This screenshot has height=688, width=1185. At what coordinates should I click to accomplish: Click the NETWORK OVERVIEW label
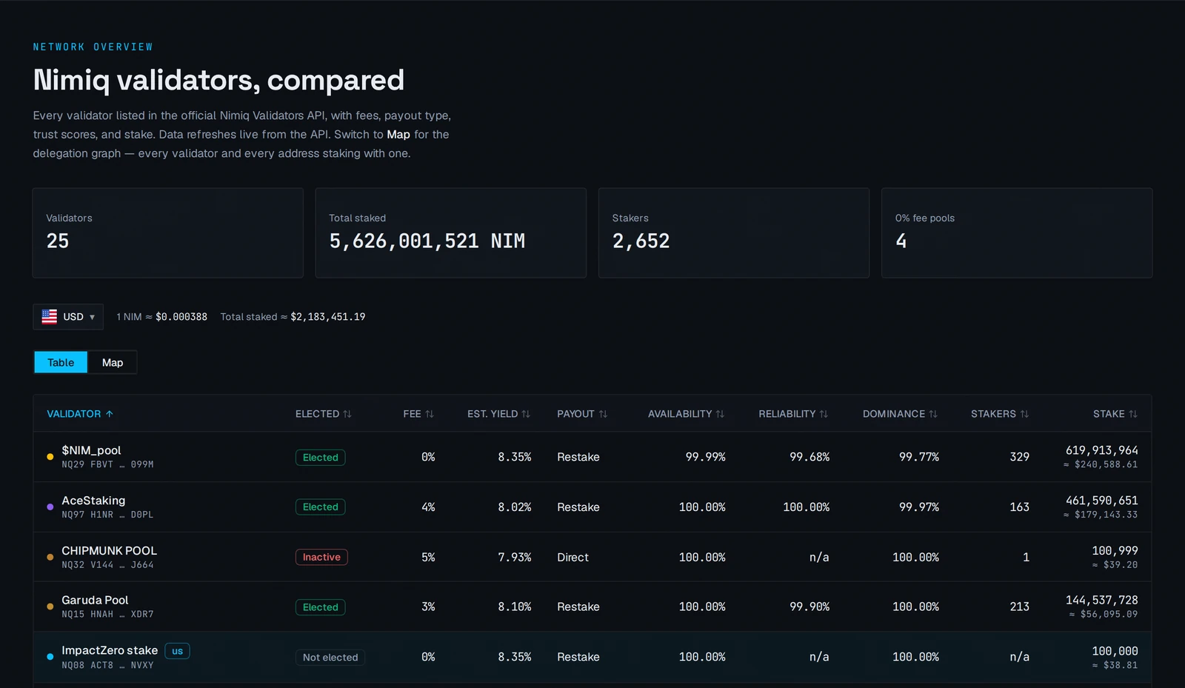click(93, 47)
